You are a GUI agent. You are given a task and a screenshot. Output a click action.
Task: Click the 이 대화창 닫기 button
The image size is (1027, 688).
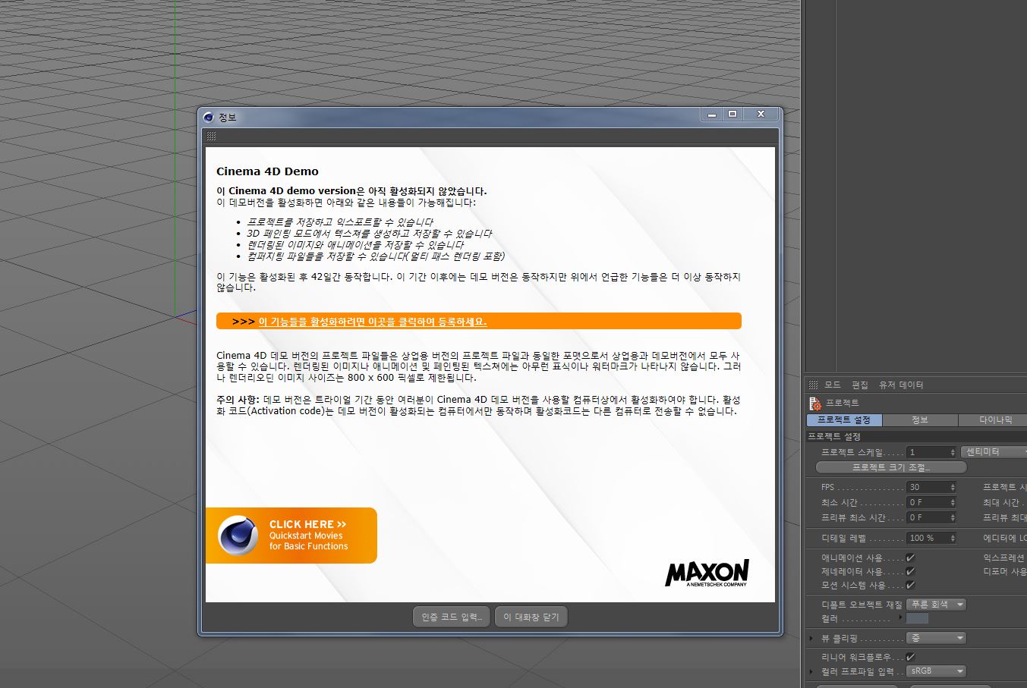(531, 617)
